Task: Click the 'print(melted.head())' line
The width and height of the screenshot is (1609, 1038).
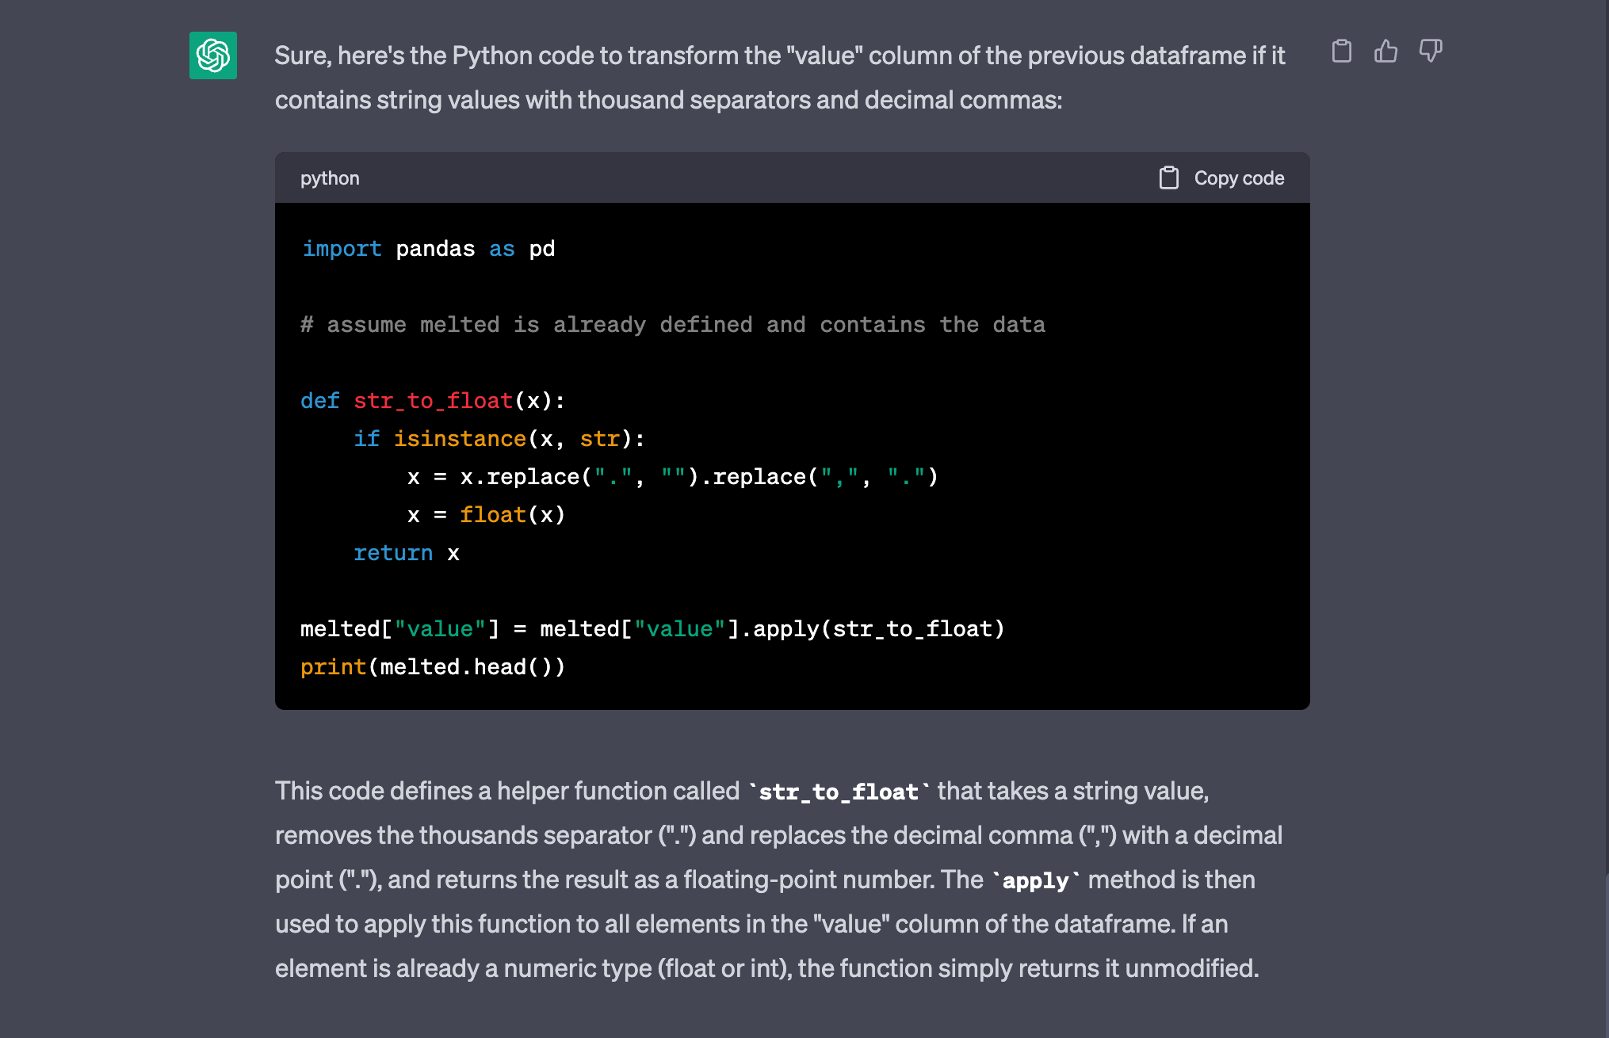Action: click(x=433, y=667)
